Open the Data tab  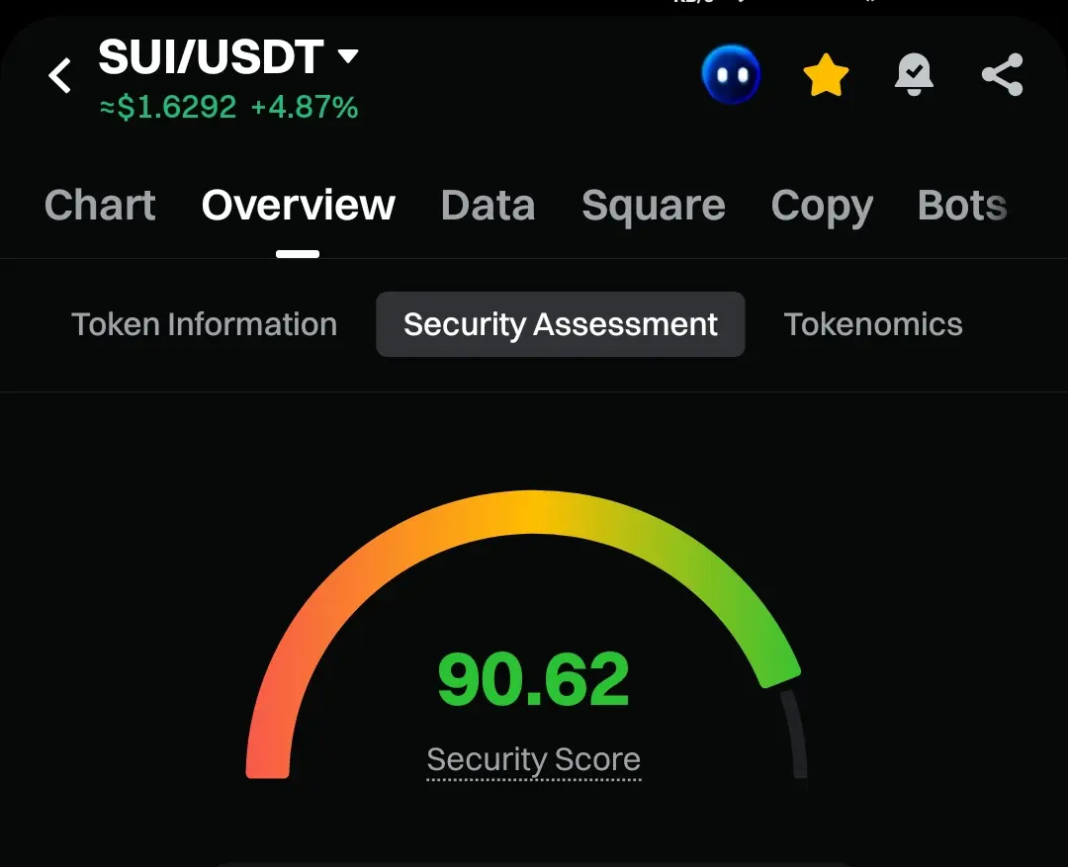point(488,205)
